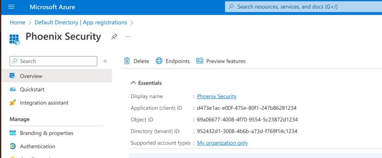Click the trash can Delete icon

point(127,61)
